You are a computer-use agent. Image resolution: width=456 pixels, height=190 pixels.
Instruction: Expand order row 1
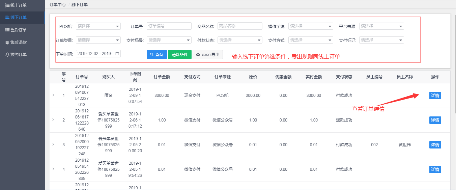53,95
